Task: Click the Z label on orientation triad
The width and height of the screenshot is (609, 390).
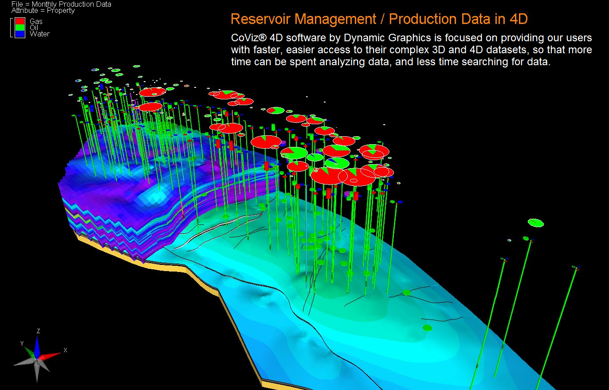Action: [x=39, y=331]
